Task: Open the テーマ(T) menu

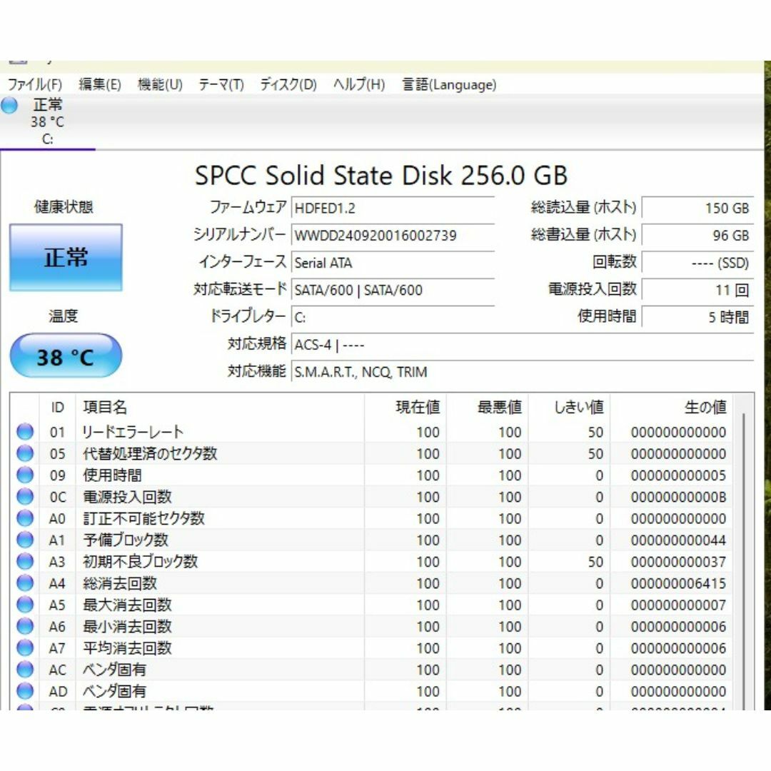Action: coord(221,84)
